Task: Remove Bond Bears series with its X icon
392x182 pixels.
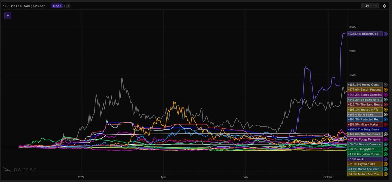Action: 385,114
